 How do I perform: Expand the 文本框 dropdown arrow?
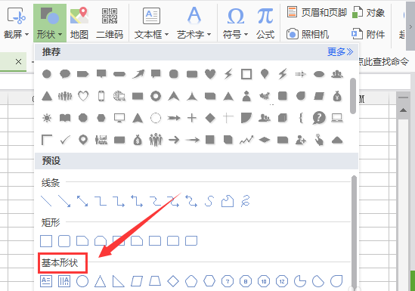pos(166,35)
